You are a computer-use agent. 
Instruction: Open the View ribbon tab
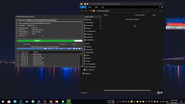click(x=103, y=7)
